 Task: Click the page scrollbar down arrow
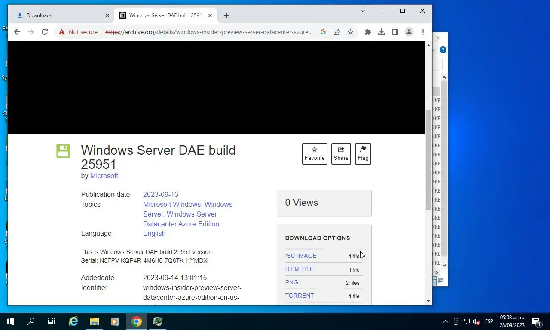tap(428, 301)
